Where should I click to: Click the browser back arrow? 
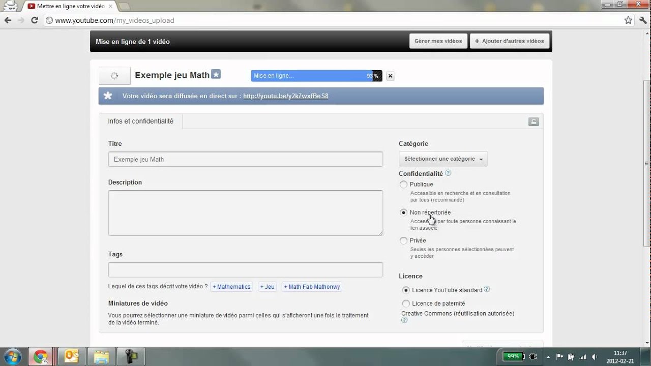coord(7,20)
